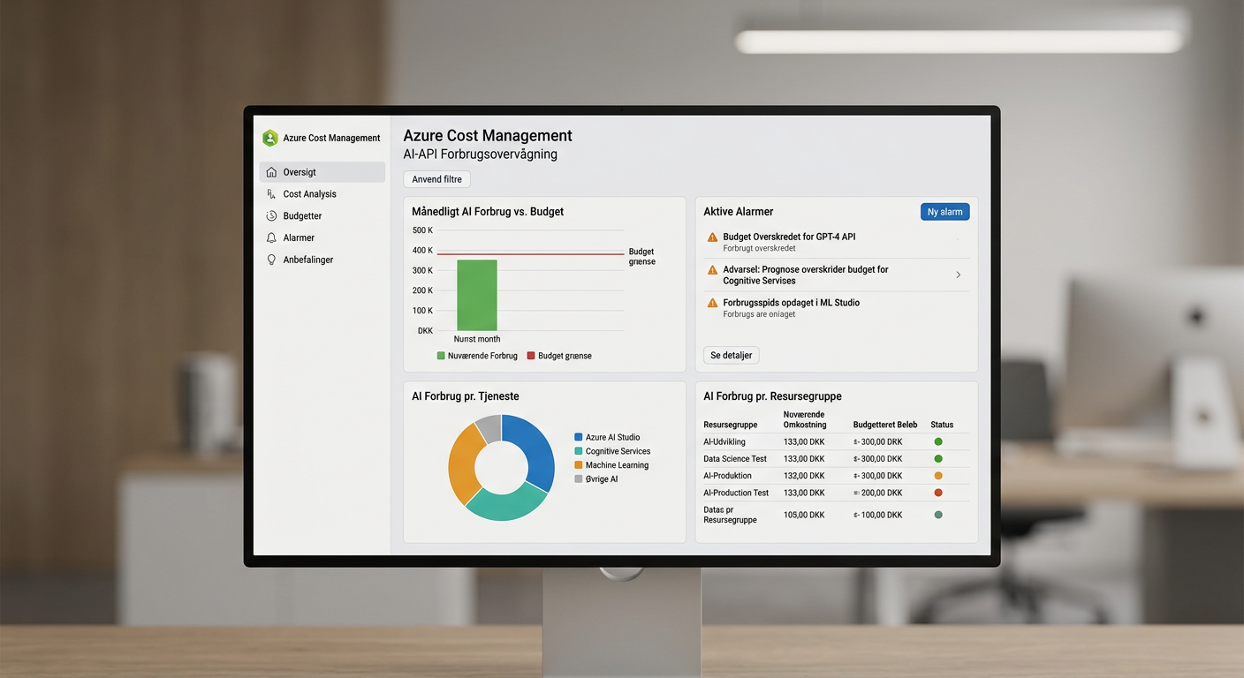Click the 'AI Forbrug pr. Tjeneste' title
This screenshot has height=678, width=1244.
click(464, 396)
